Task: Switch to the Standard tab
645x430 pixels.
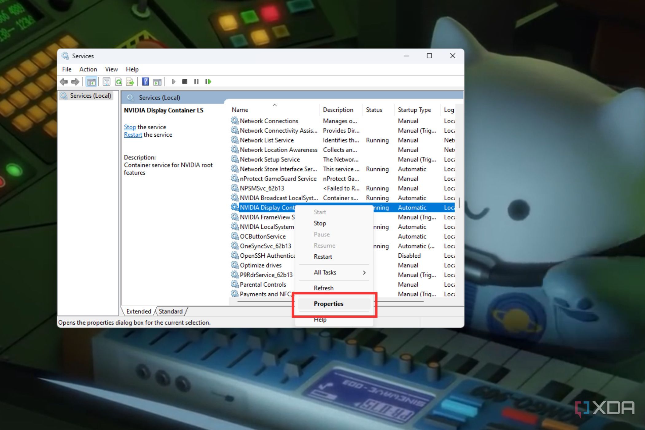Action: click(x=170, y=311)
